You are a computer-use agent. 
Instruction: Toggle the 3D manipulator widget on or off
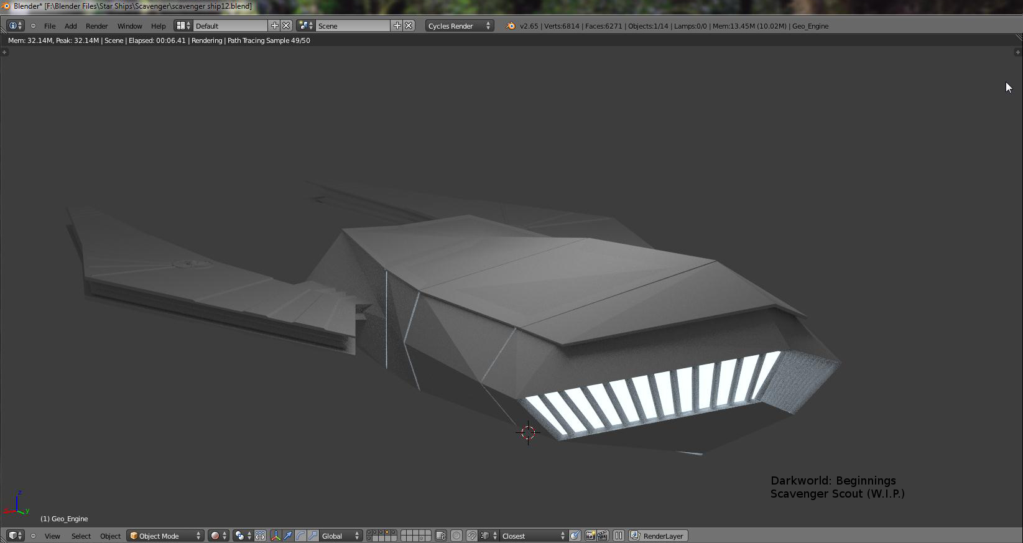(x=275, y=536)
